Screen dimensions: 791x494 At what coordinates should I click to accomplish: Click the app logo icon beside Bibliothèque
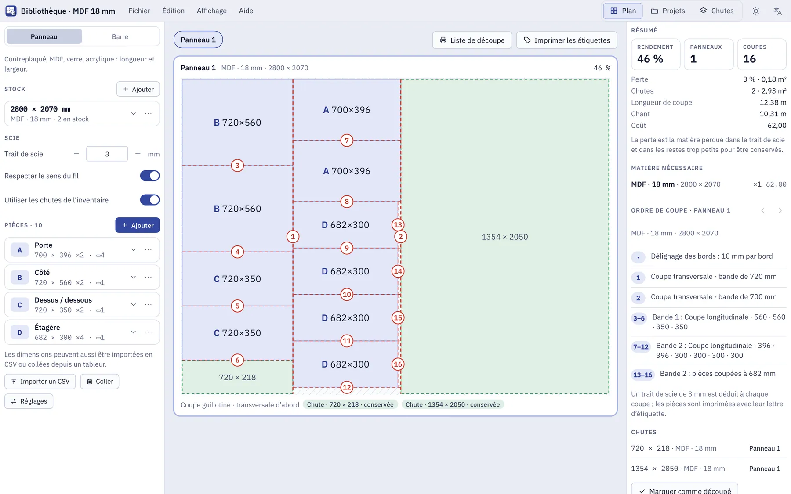pyautogui.click(x=11, y=11)
